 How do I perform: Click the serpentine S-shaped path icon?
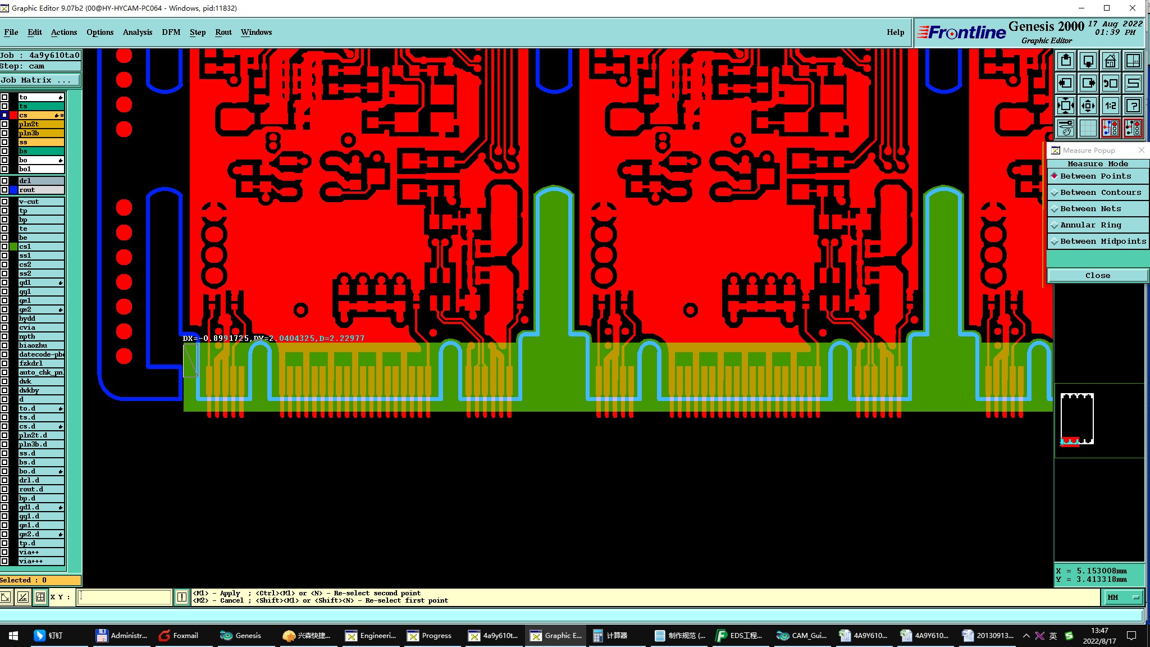[x=1133, y=83]
